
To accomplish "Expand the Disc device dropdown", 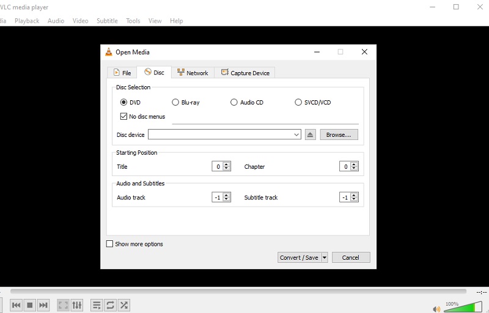I will coord(296,134).
